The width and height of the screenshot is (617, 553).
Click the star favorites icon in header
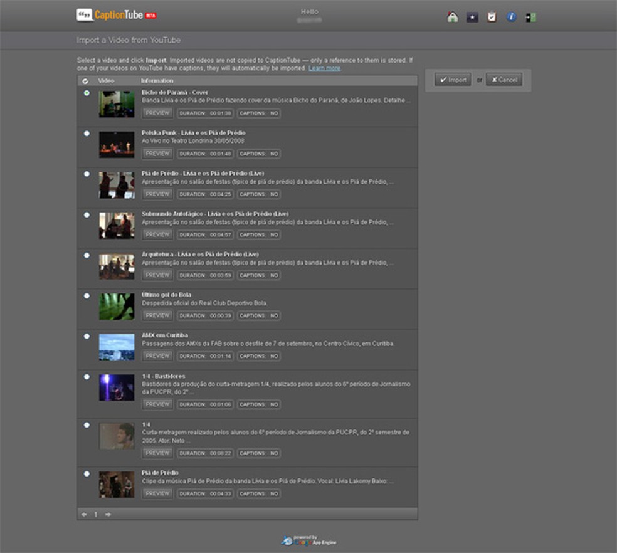point(472,17)
